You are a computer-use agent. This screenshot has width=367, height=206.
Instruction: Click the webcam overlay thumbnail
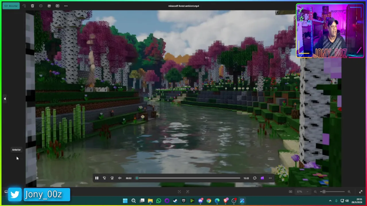(x=330, y=31)
